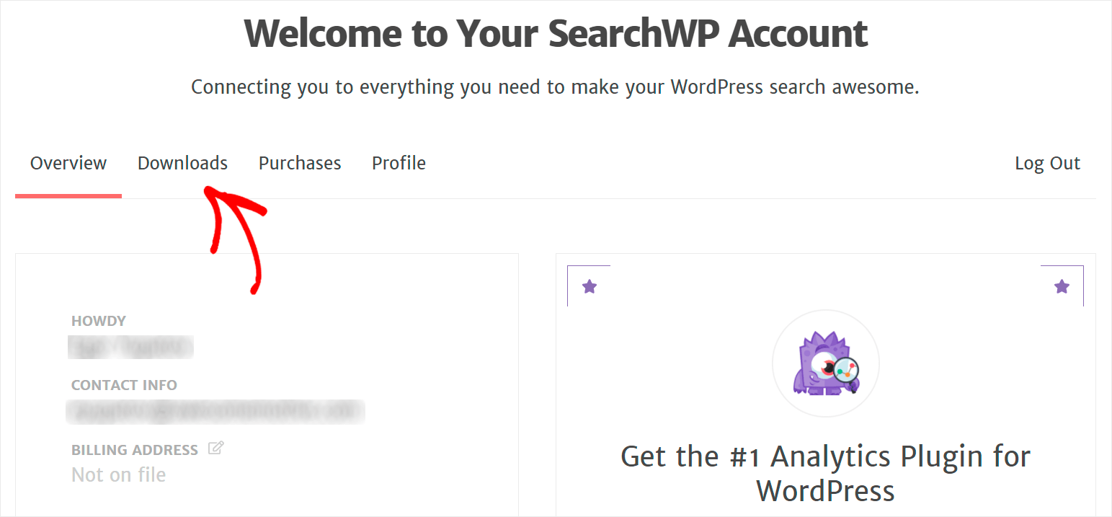Click the billing address edit pencil icon
This screenshot has height=517, width=1112.
pos(215,448)
